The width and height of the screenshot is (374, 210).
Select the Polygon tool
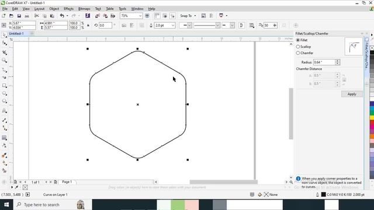[4, 101]
